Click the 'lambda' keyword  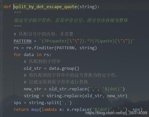49,109
